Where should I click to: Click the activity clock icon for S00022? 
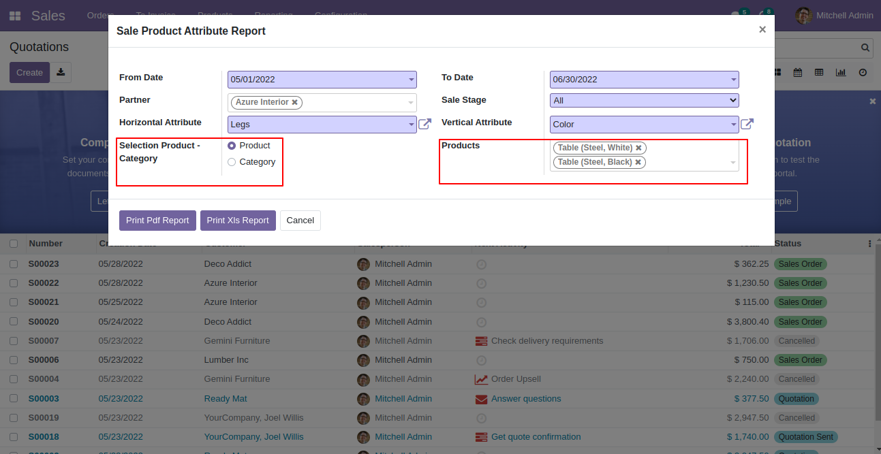click(481, 283)
